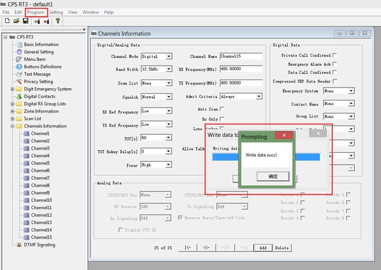Toggle Reverse Burst/Turn-off Code checkbox

[180, 218]
